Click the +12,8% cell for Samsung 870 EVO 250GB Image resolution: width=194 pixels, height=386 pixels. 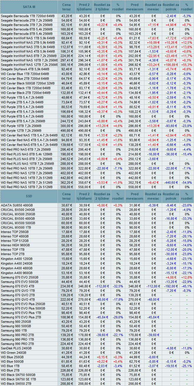[187, 278]
